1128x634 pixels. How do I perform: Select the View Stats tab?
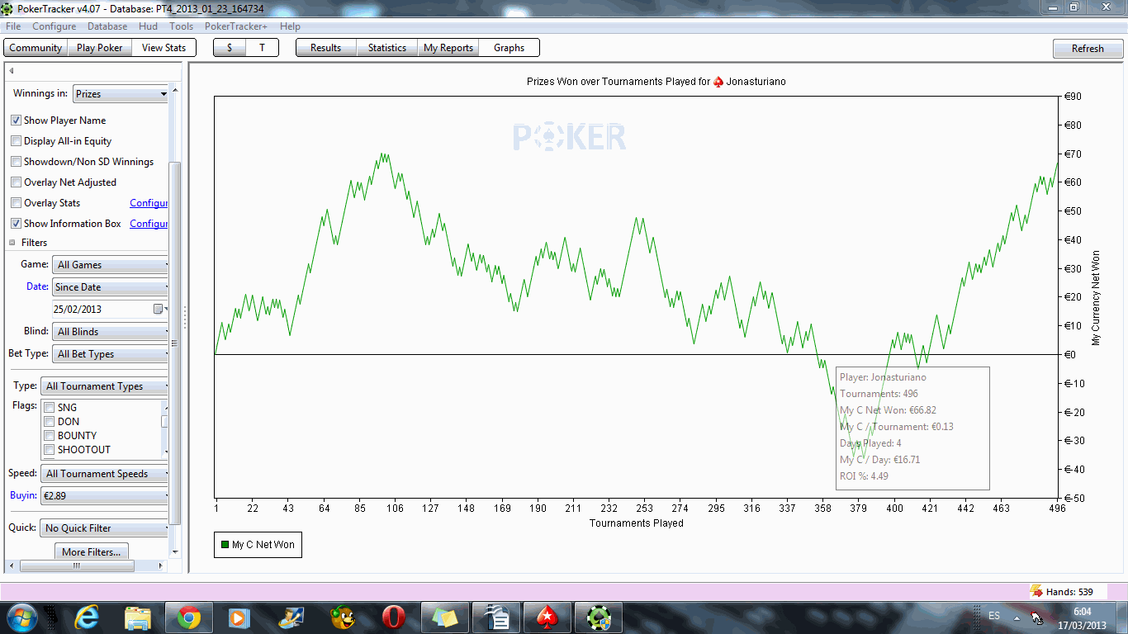(x=164, y=48)
